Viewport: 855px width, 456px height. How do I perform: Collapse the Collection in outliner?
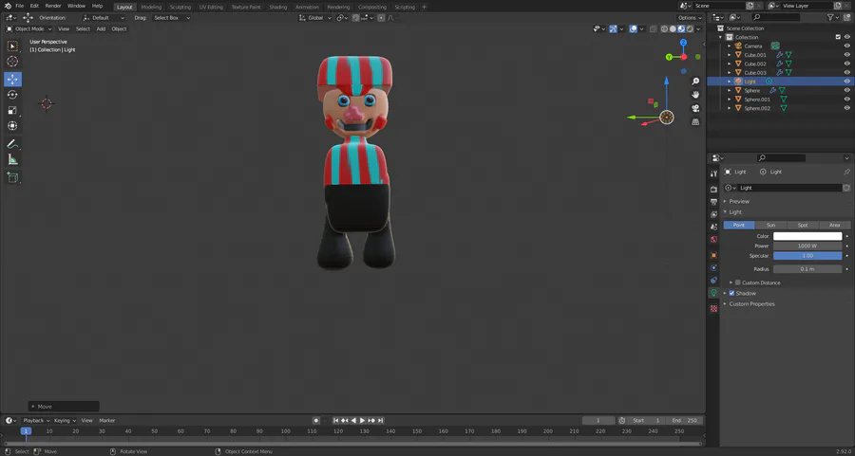point(721,38)
